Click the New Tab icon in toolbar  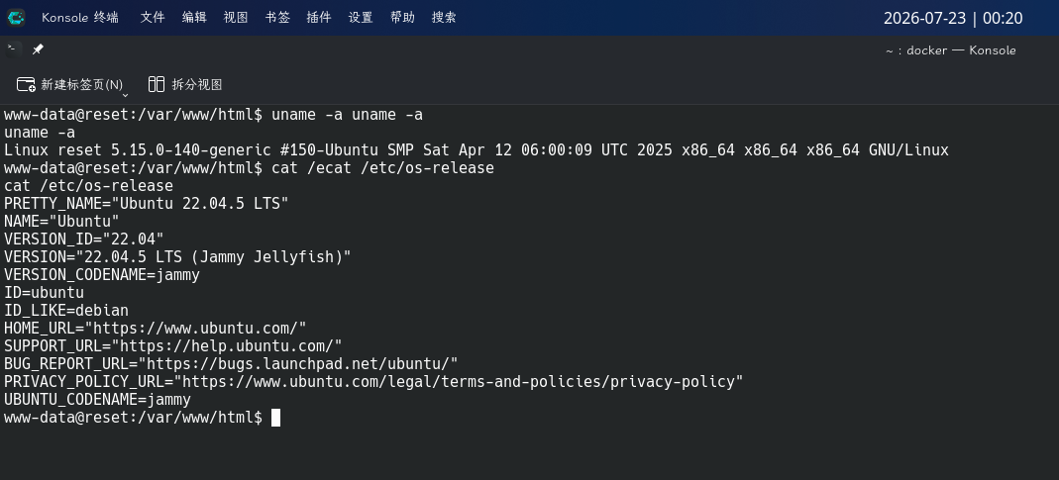[26, 84]
